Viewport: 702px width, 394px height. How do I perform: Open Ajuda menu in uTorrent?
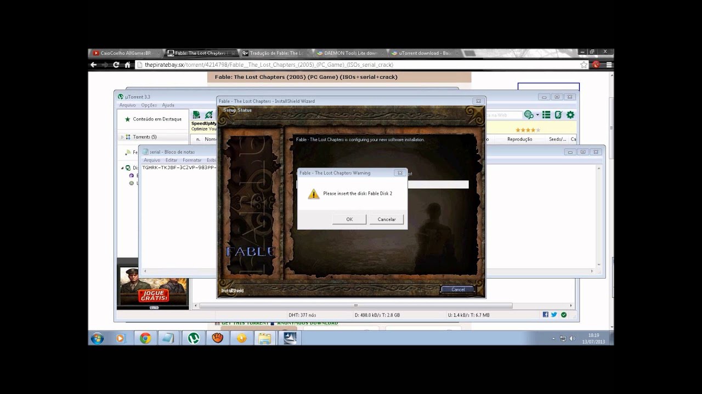tap(168, 105)
